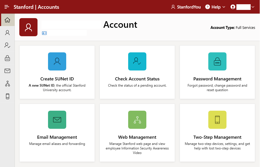Open the Create SUNet ID heading
This screenshot has height=167, width=260.
click(57, 79)
